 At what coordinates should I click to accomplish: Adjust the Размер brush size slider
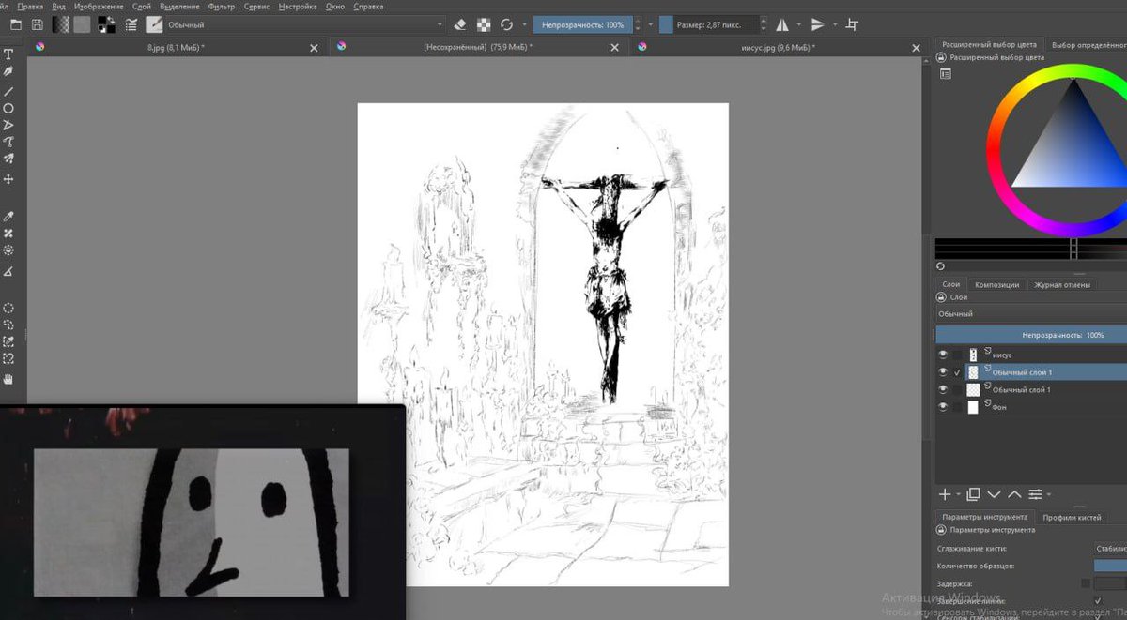pos(708,24)
